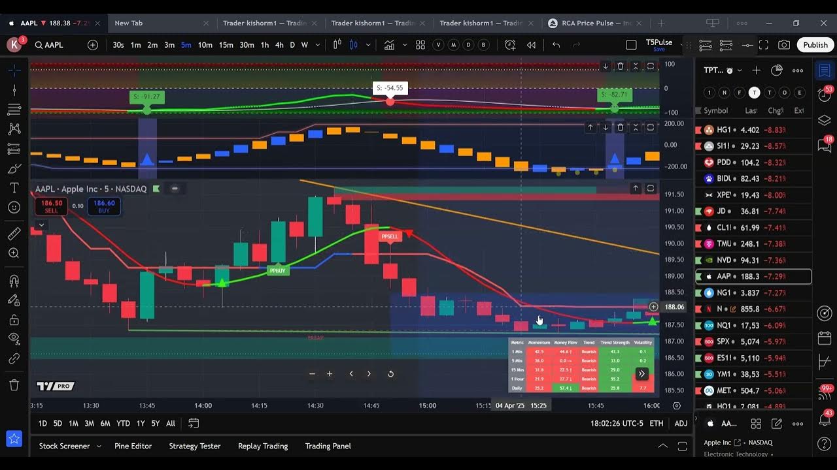Reset chart view circular arrow
Screen dimensions: 837x470
click(390, 374)
